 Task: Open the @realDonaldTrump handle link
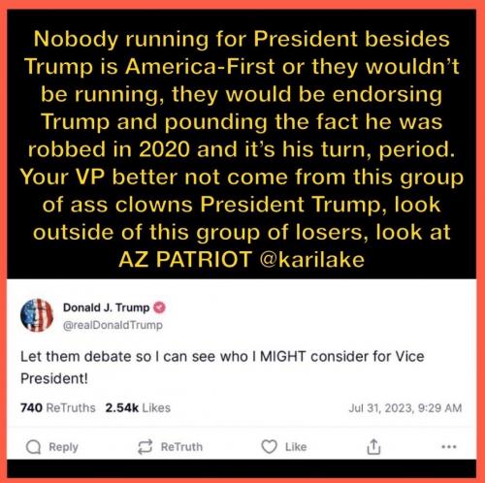click(113, 325)
